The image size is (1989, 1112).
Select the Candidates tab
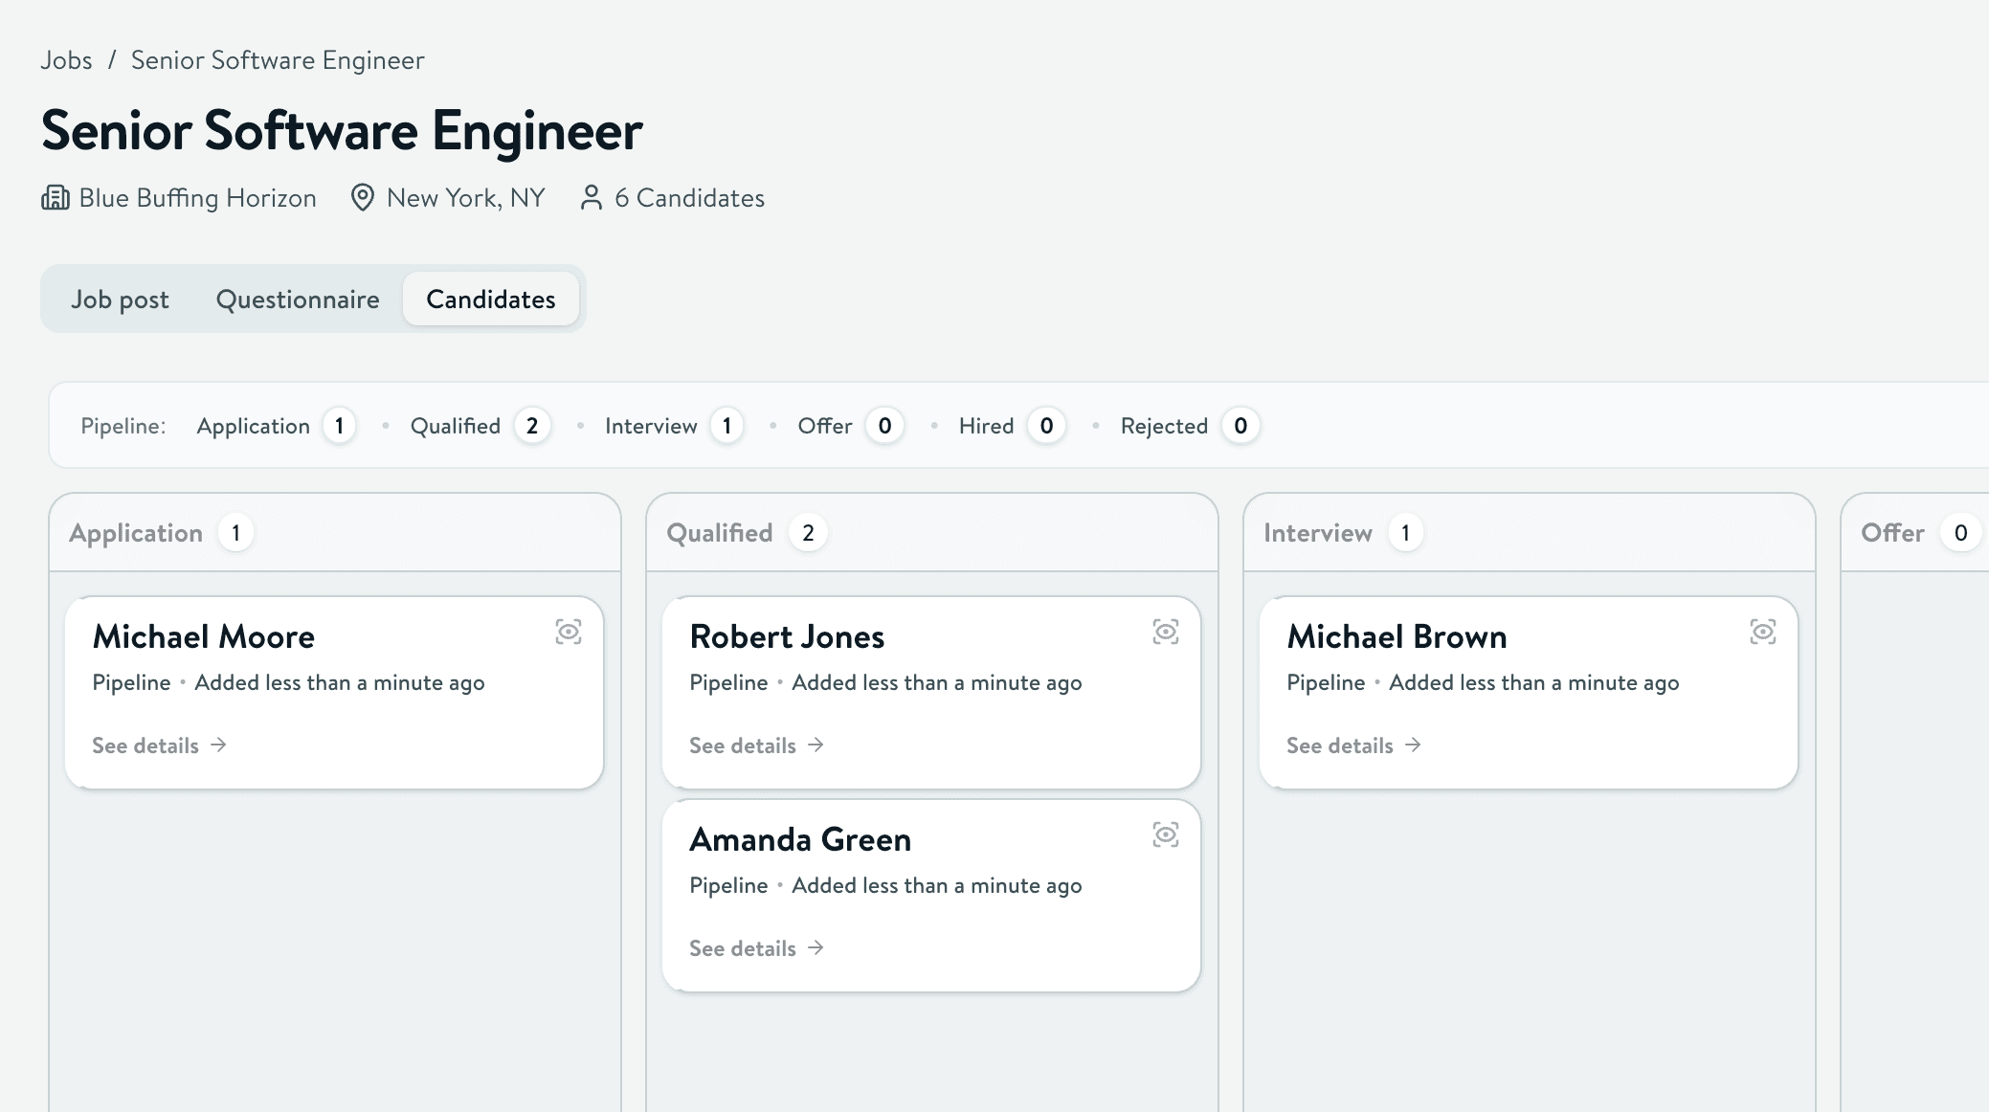(x=491, y=299)
